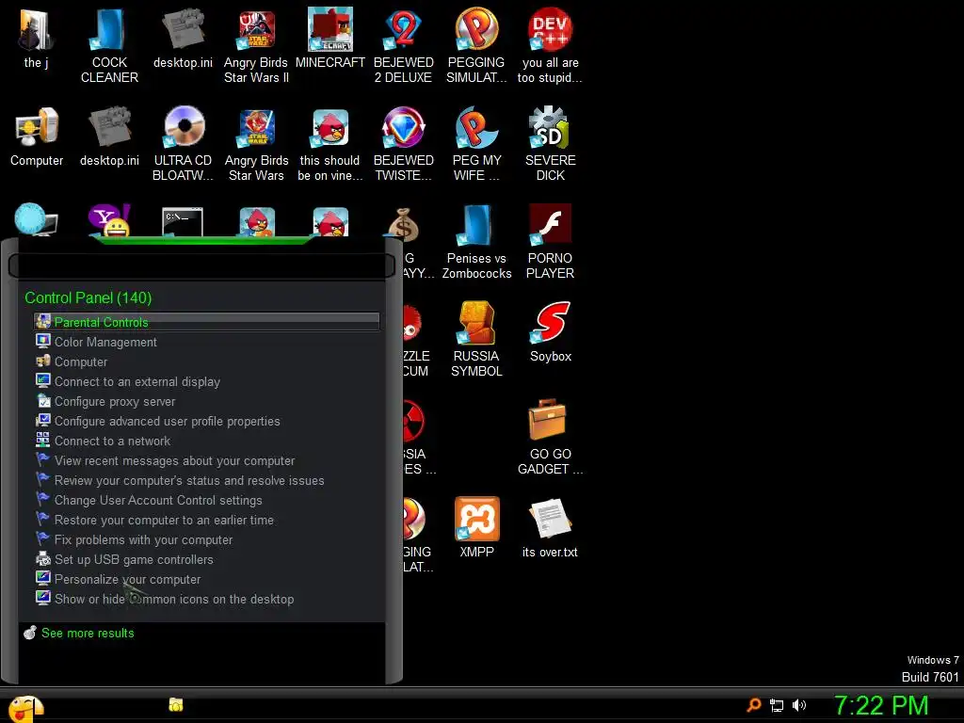This screenshot has width=964, height=723.
Task: Click the Yahoo Messenger desktop icon
Action: click(x=109, y=220)
